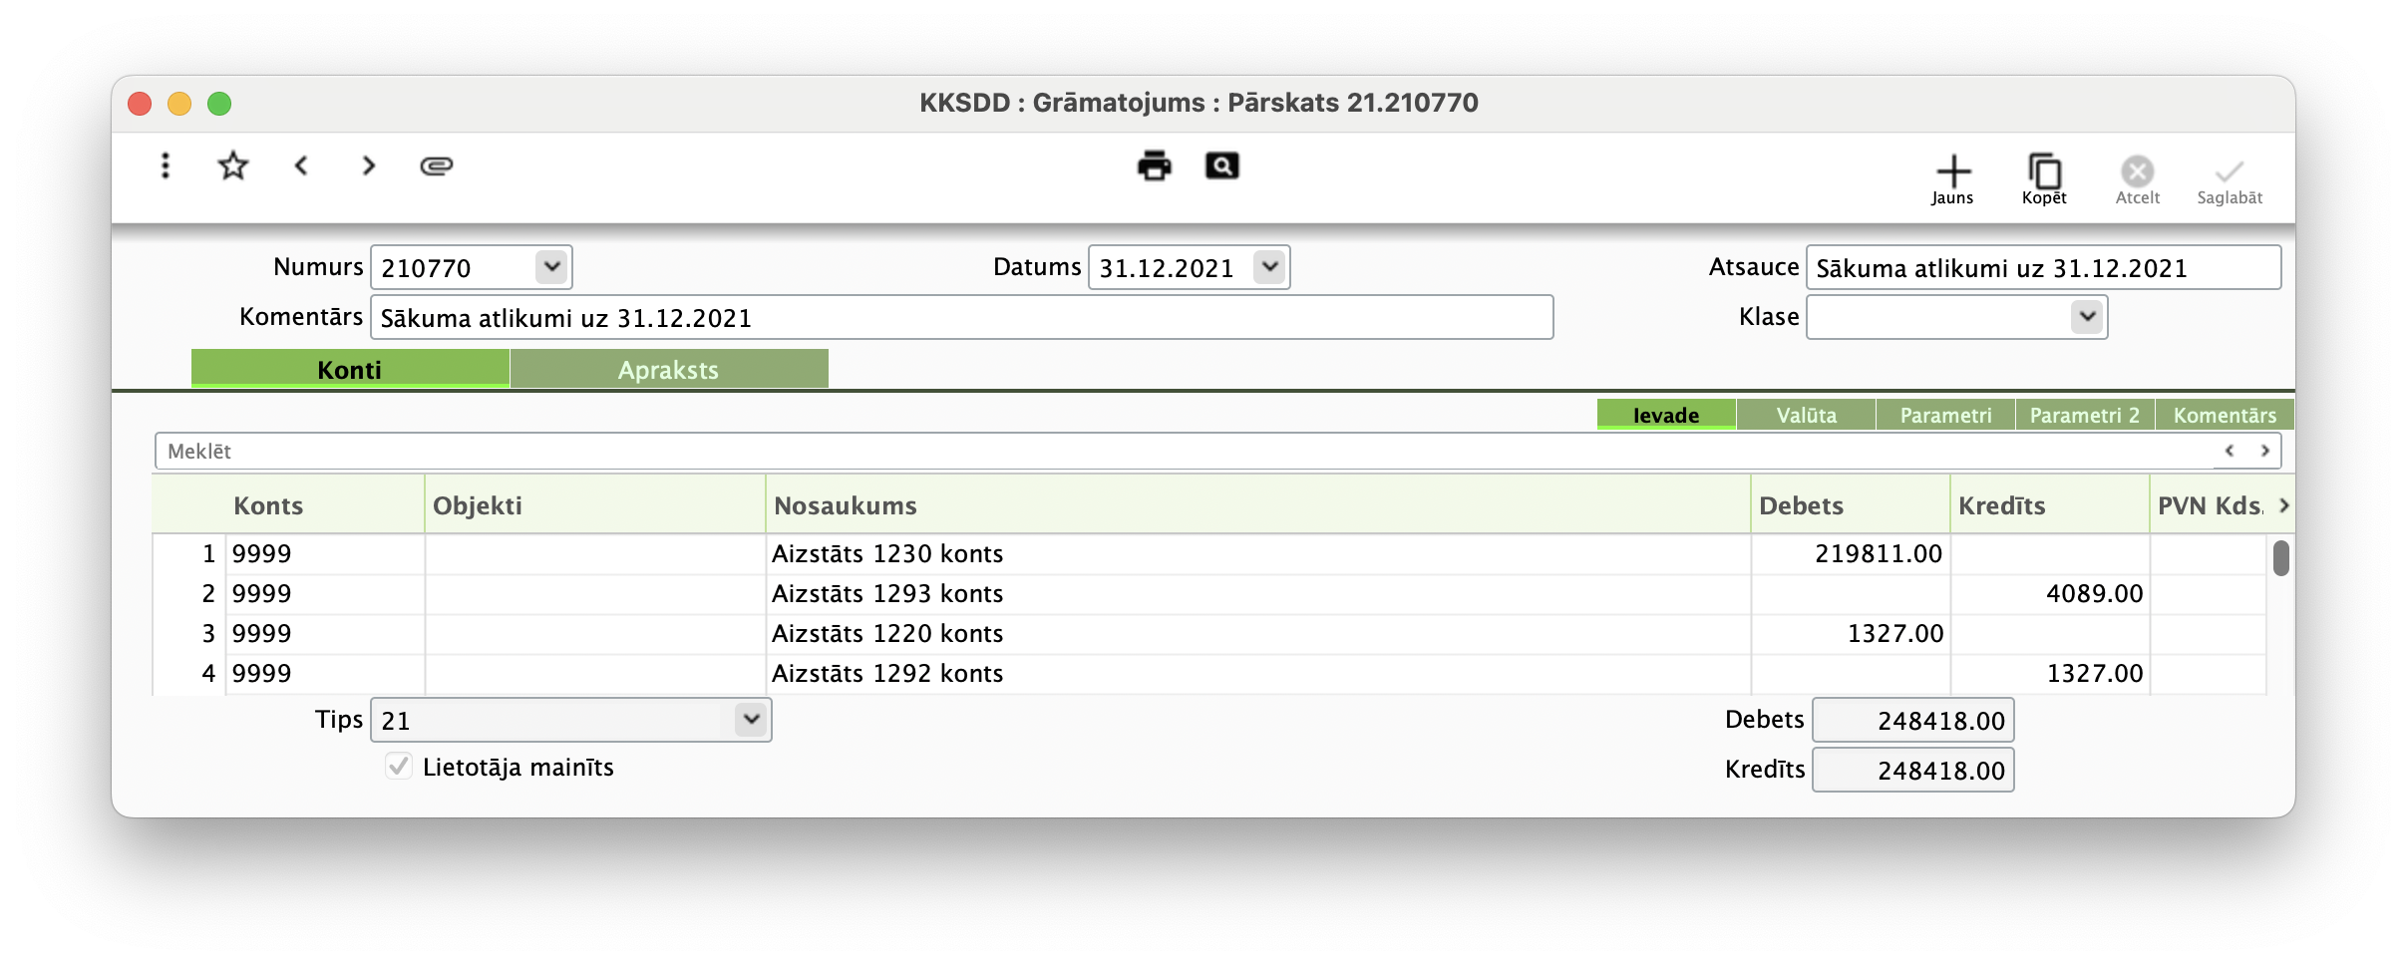This screenshot has width=2407, height=965.
Task: Open the Tips dropdown showing 21
Action: [x=751, y=719]
